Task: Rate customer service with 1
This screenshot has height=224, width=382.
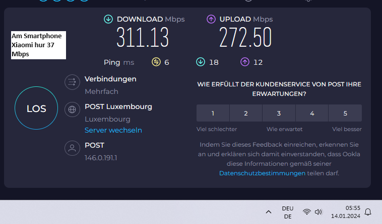Action: pos(213,113)
